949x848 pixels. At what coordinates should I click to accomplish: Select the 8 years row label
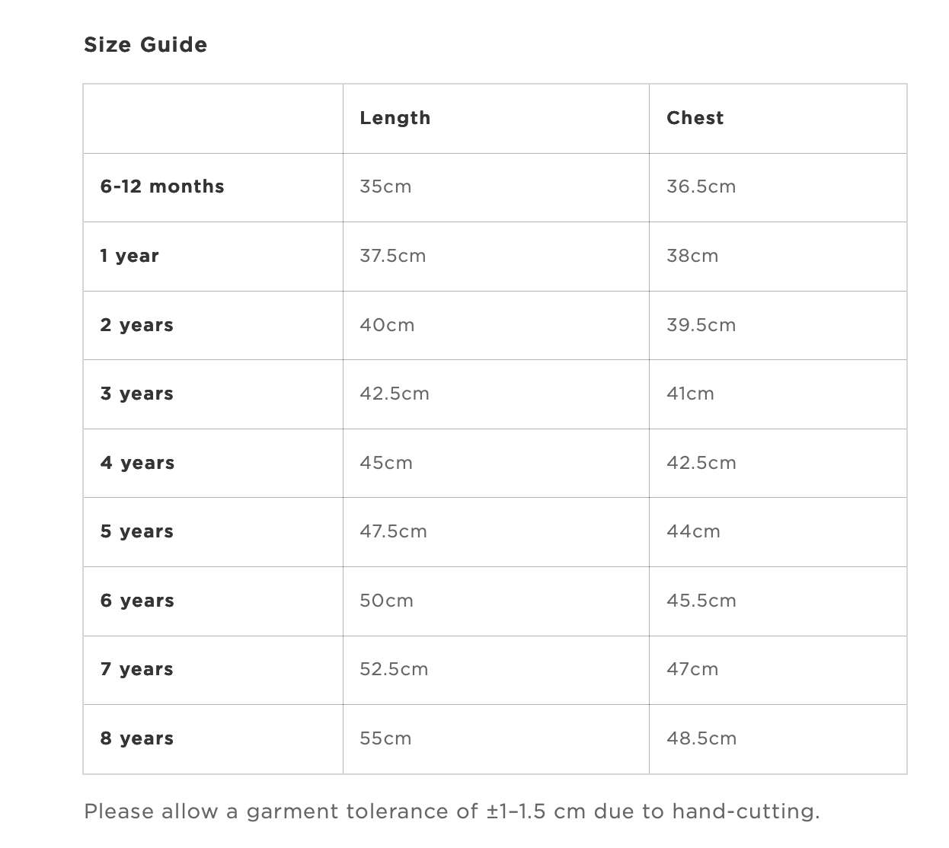pos(137,738)
